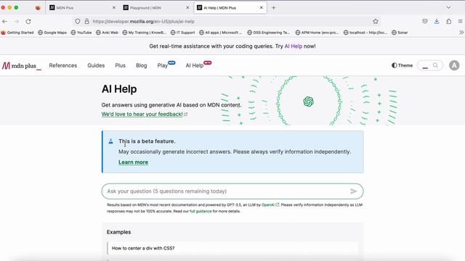Click the AI Help page heading
The width and height of the screenshot is (465, 261).
click(x=119, y=89)
